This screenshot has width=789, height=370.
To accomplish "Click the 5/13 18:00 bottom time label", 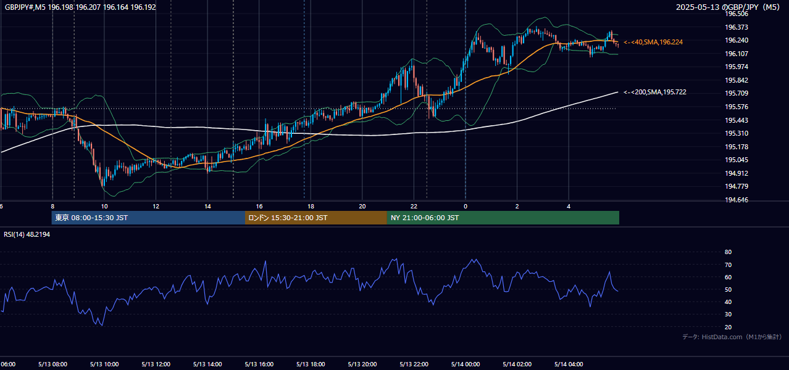I will tap(311, 364).
